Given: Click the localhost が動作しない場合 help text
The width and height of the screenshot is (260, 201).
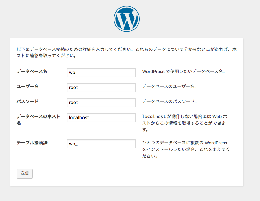Looking at the screenshot, I should point(185,123).
